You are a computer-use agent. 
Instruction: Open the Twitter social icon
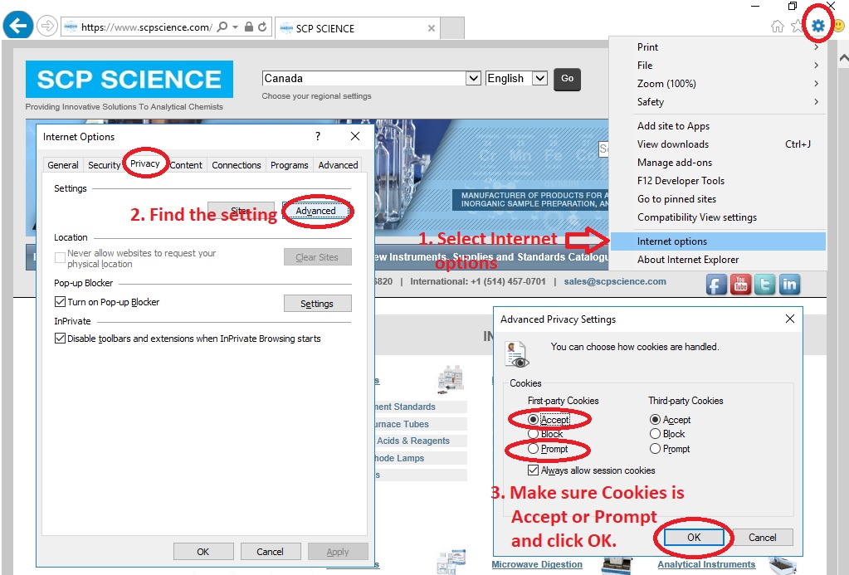pyautogui.click(x=765, y=285)
